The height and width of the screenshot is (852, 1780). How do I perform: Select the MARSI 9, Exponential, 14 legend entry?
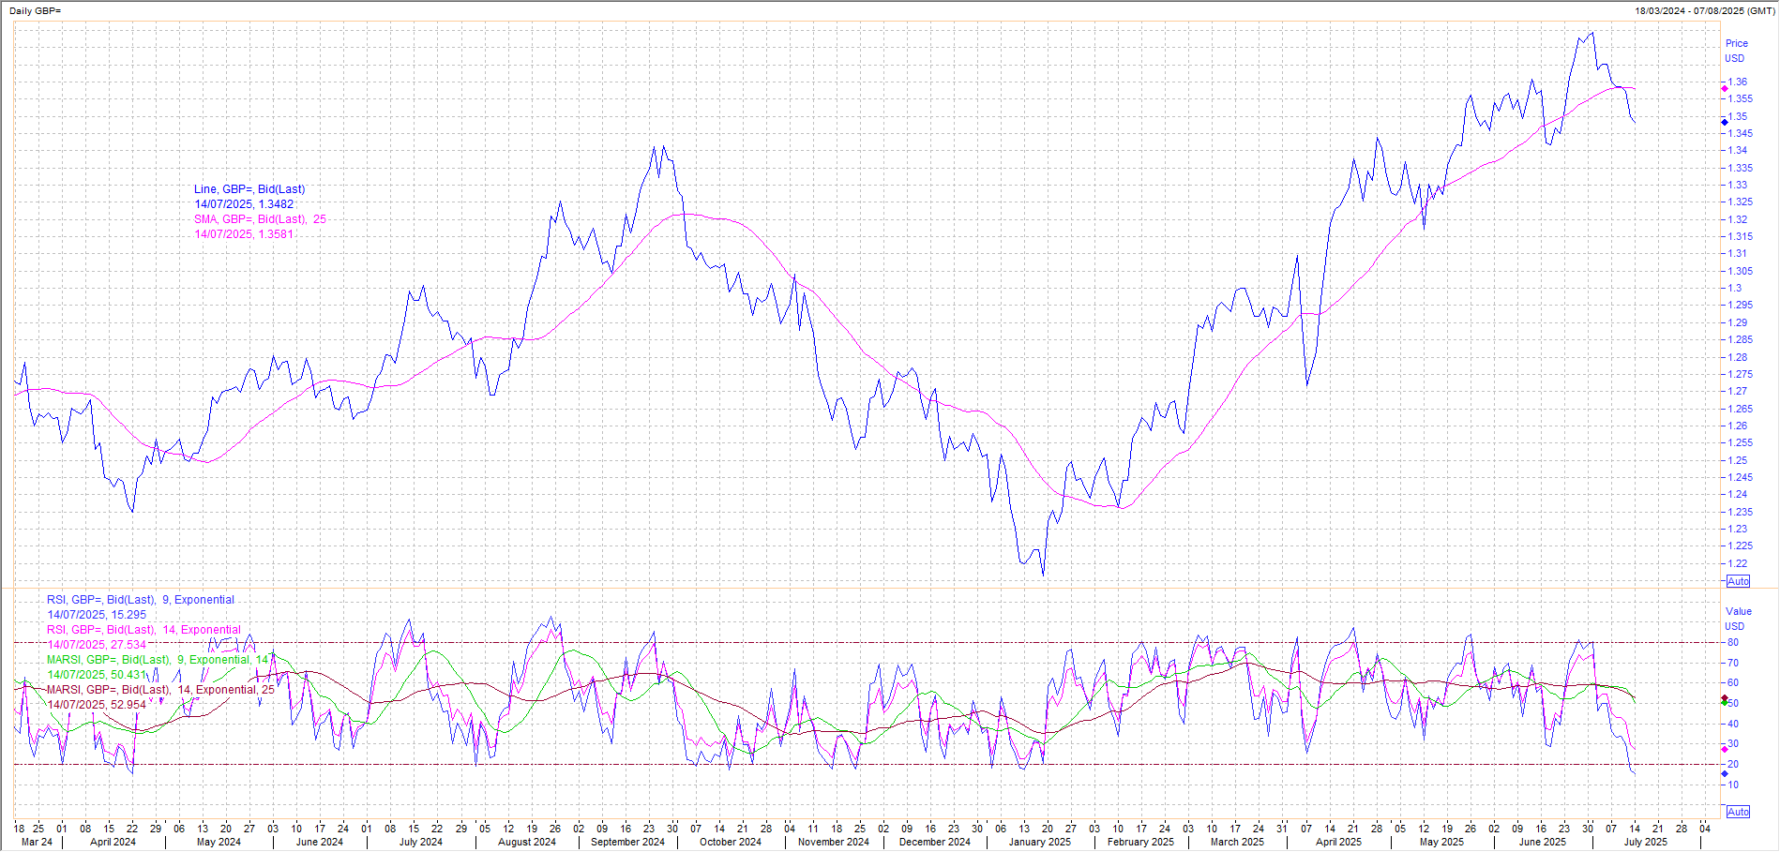point(158,660)
